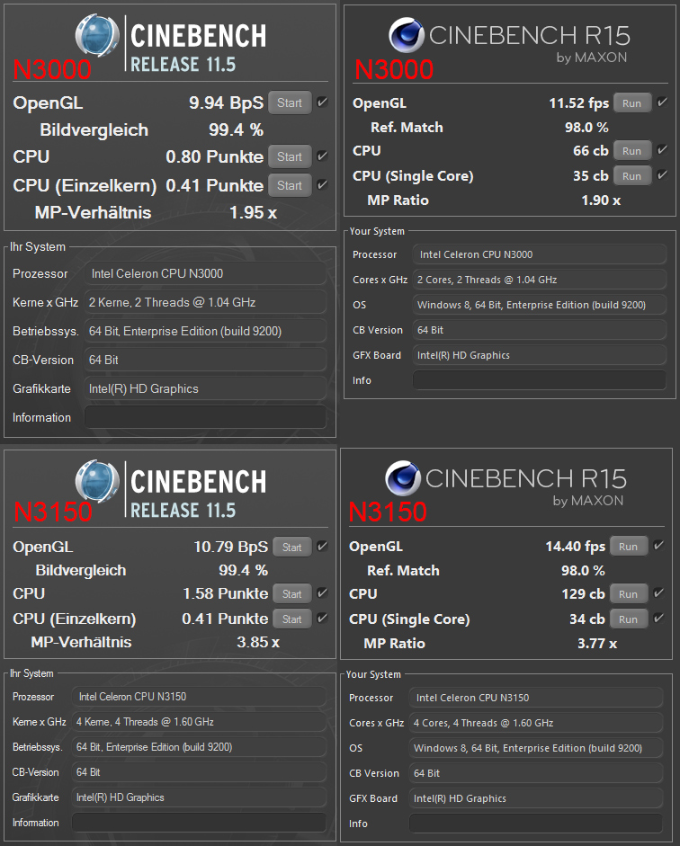The height and width of the screenshot is (846, 680).
Task: Click the '3.77 x' MP Ratio value
Action: coord(597,643)
